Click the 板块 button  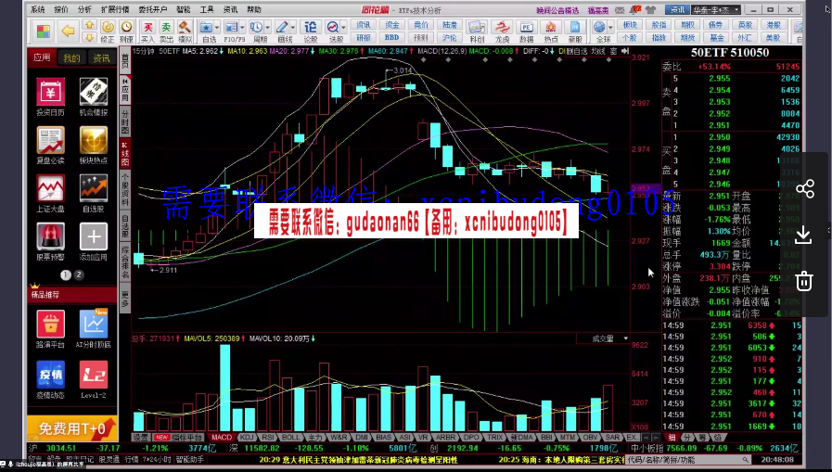[630, 25]
